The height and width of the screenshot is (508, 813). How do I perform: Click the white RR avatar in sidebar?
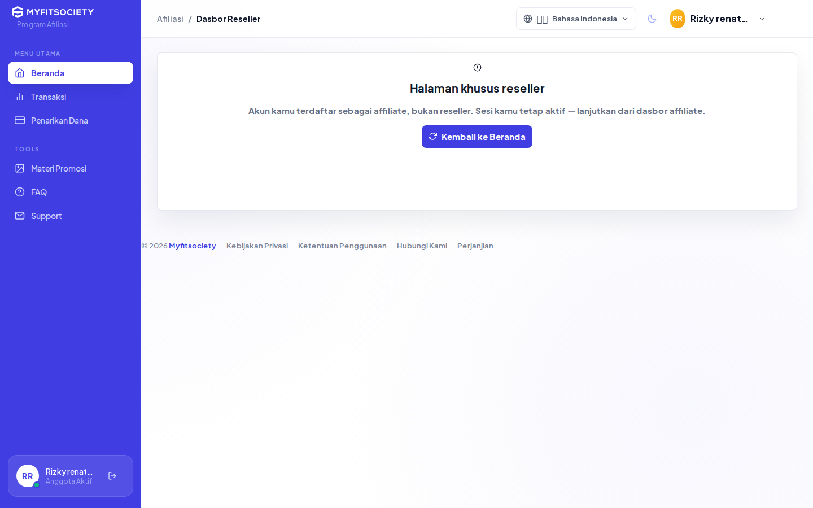pyautogui.click(x=28, y=476)
